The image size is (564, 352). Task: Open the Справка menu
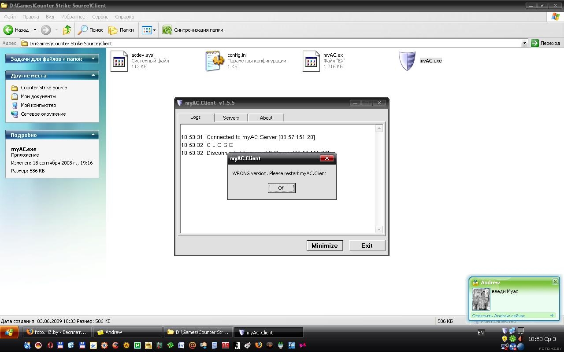tap(124, 17)
